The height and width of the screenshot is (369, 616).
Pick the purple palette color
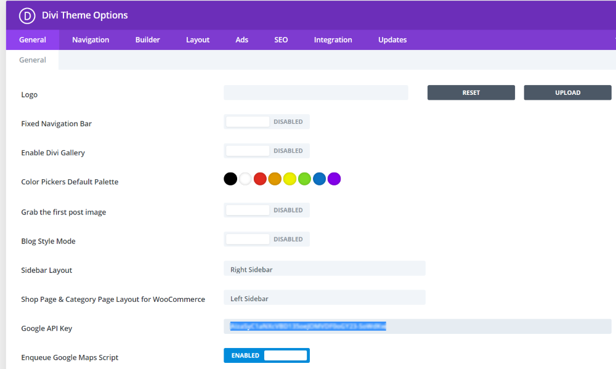tap(334, 179)
